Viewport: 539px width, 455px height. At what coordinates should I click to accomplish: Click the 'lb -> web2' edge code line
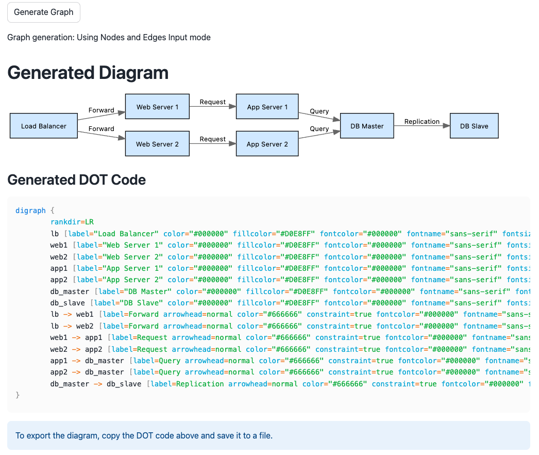pyautogui.click(x=290, y=326)
